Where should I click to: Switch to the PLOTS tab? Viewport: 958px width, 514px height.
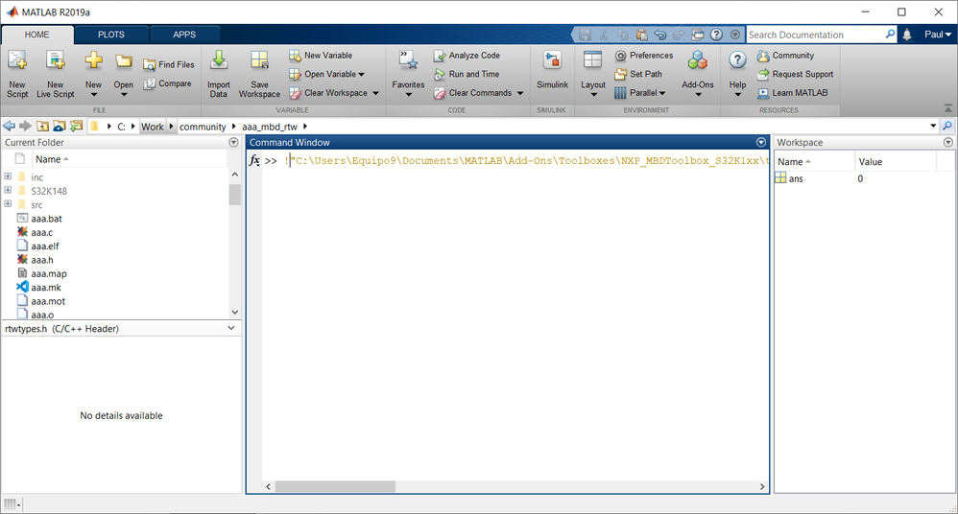[111, 35]
